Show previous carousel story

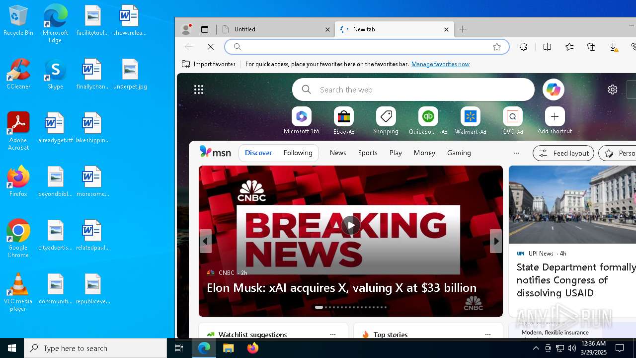click(x=205, y=241)
